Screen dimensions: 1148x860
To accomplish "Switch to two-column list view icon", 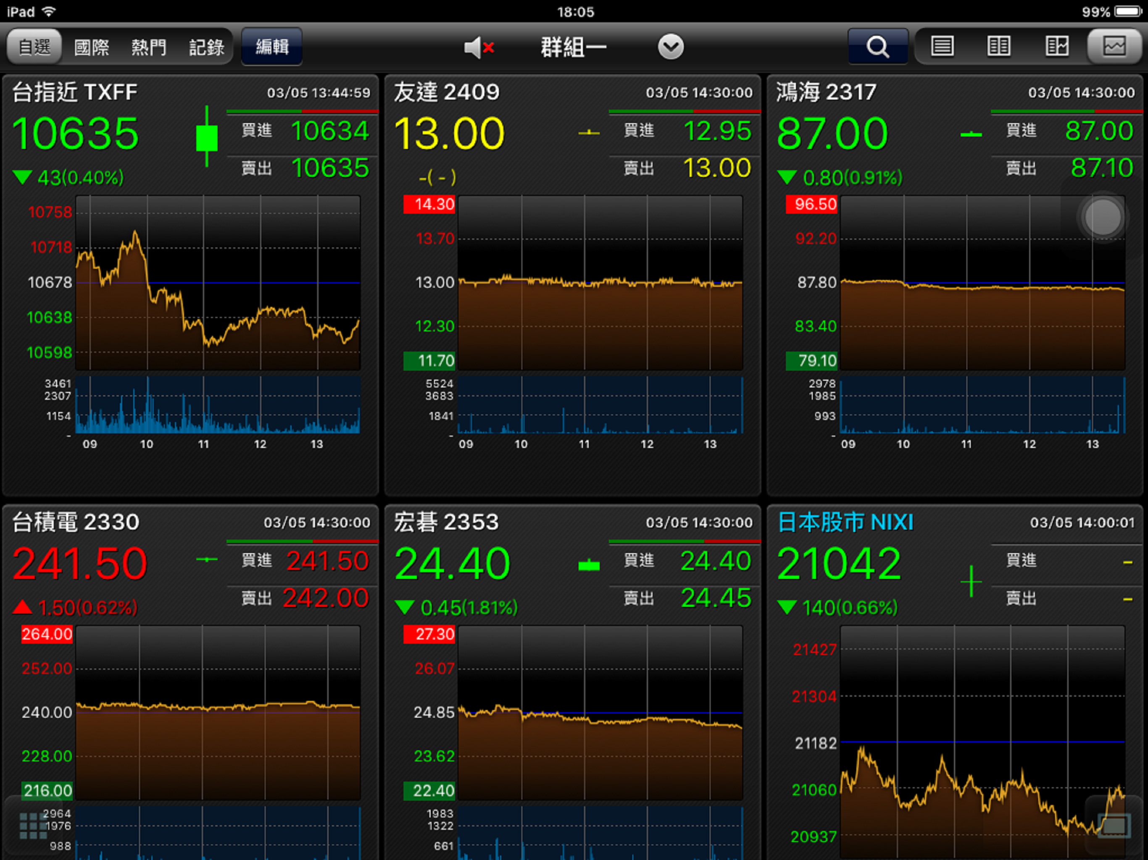I will [998, 47].
